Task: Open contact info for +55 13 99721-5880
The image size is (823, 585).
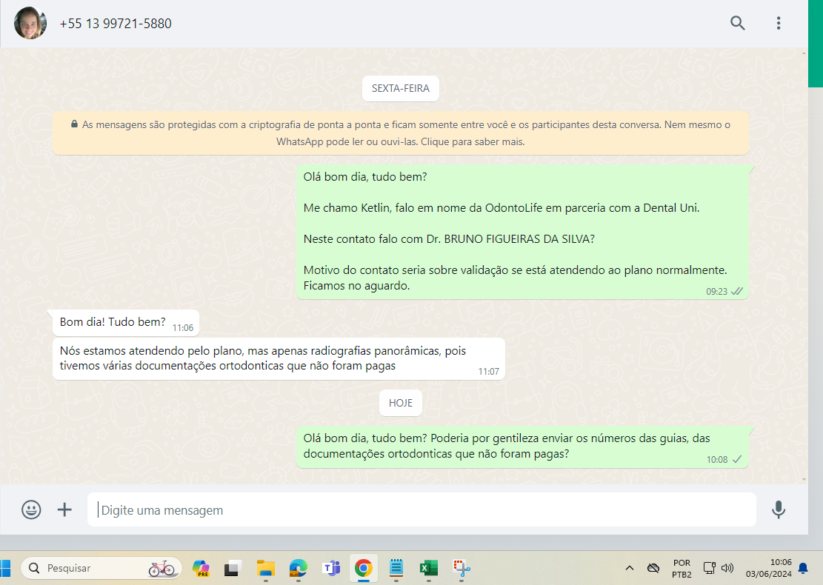Action: point(116,24)
